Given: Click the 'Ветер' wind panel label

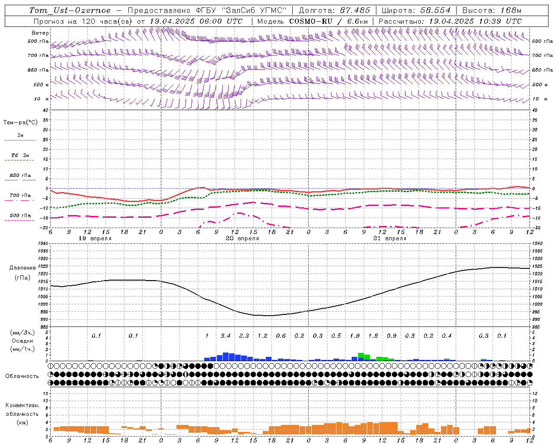Looking at the screenshot, I should (40, 33).
